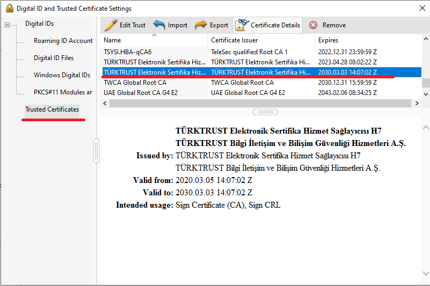The width and height of the screenshot is (430, 286).
Task: Click the Import label
Action: click(x=178, y=25)
